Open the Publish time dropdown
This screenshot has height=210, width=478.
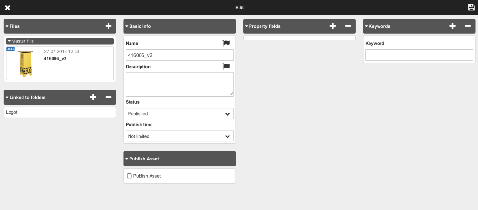[180, 136]
